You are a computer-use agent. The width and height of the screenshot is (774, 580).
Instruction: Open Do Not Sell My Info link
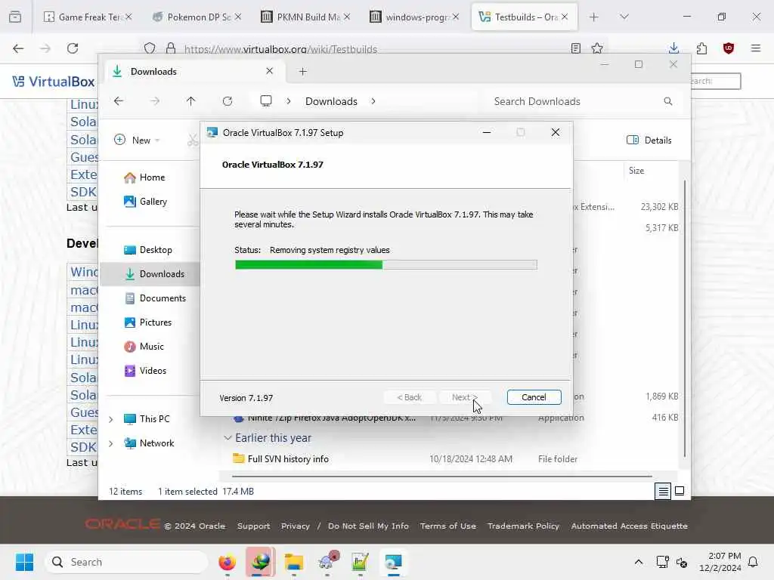(x=368, y=526)
